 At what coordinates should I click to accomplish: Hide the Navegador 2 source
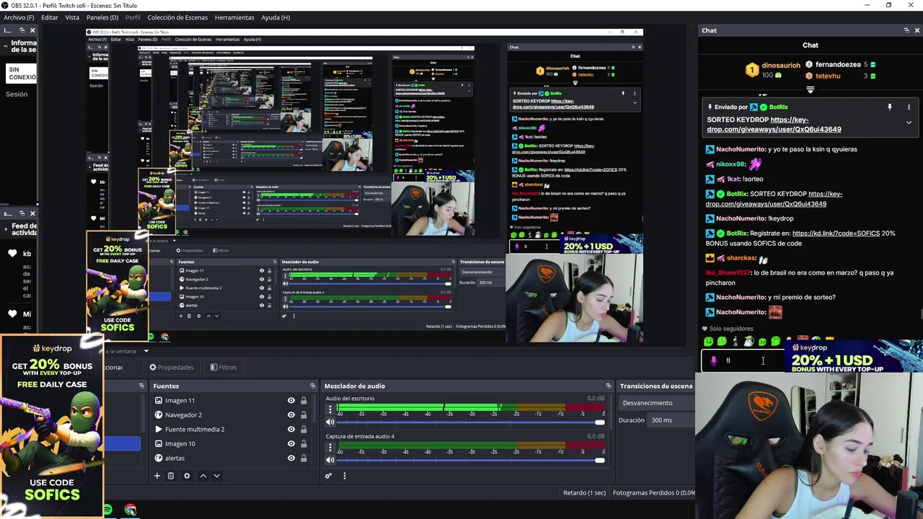click(x=291, y=414)
